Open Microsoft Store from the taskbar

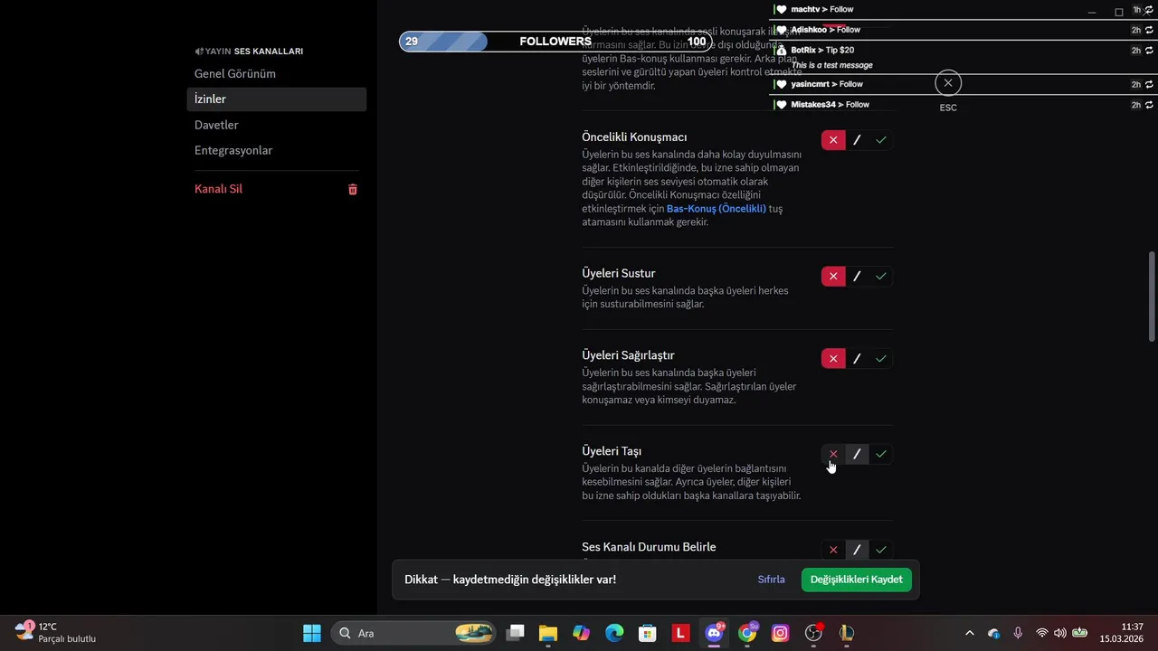click(x=648, y=633)
